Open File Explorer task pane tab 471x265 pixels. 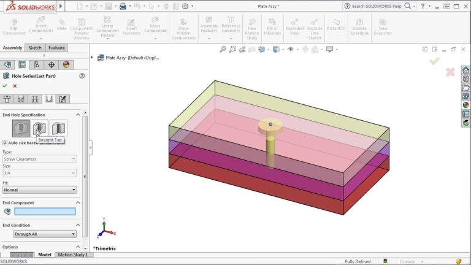pyautogui.click(x=465, y=88)
